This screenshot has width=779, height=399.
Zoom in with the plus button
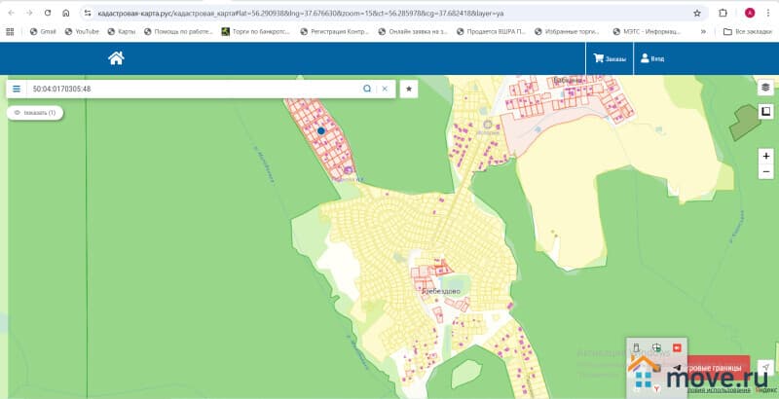pos(766,156)
